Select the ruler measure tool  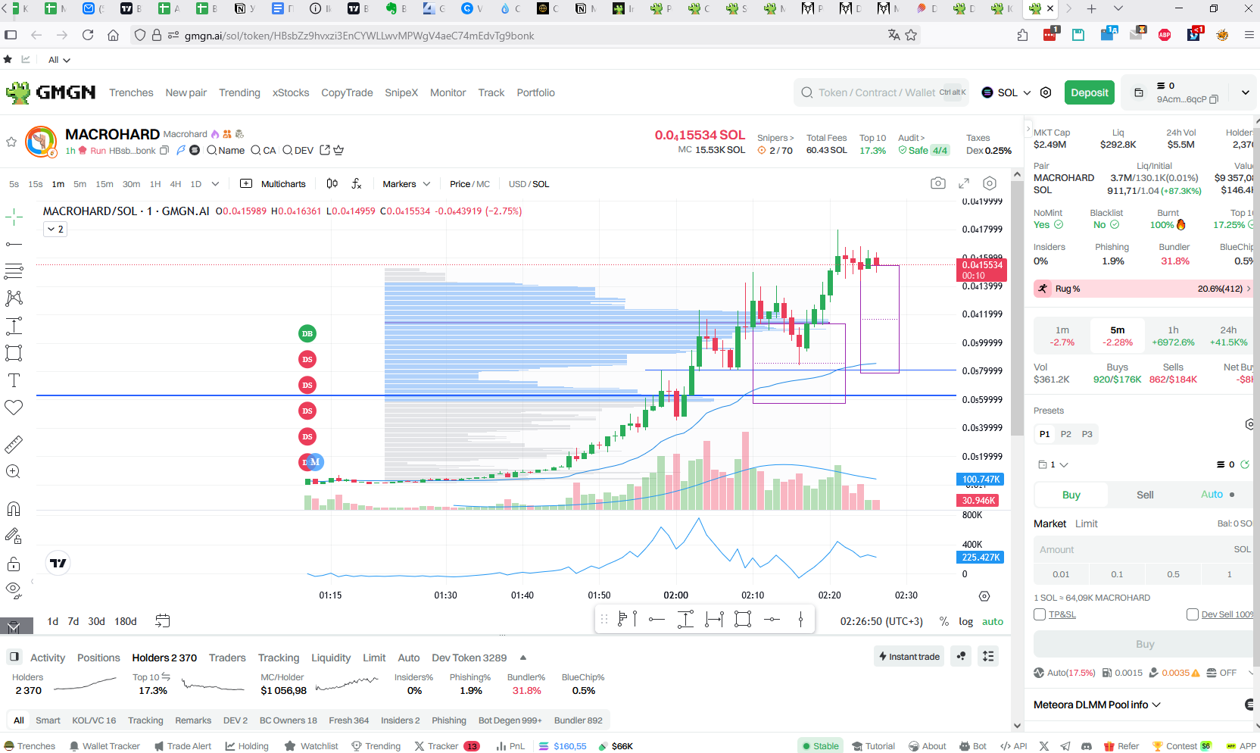tap(14, 444)
